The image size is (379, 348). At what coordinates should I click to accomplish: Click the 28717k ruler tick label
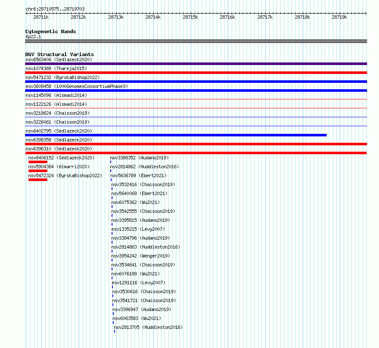click(265, 17)
